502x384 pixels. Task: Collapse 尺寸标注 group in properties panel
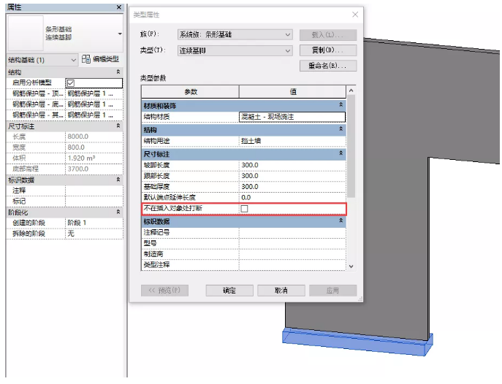pos(118,126)
